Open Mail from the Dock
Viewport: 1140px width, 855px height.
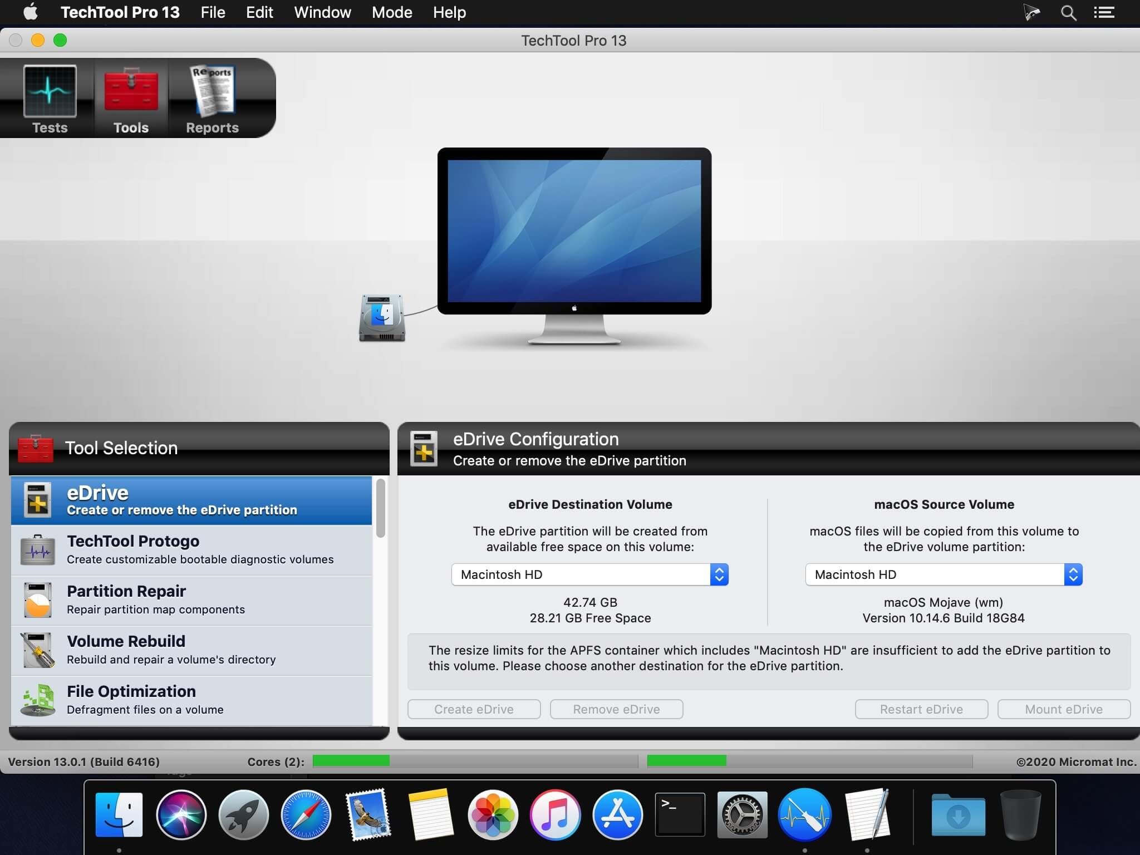pos(368,815)
